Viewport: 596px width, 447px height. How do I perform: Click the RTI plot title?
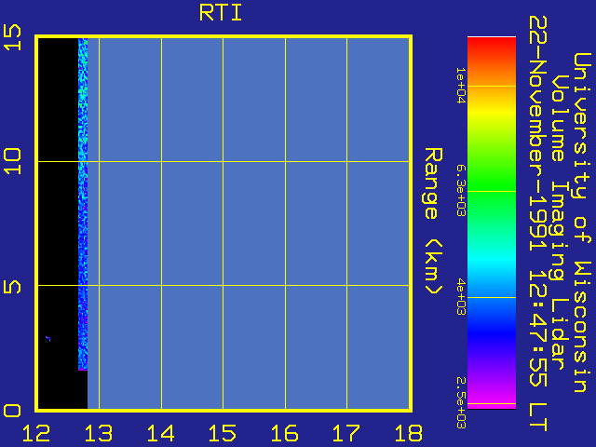coord(221,12)
